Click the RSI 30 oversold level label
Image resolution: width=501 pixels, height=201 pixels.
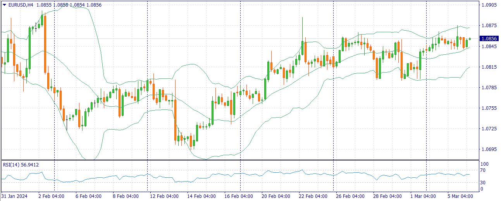point(483,182)
